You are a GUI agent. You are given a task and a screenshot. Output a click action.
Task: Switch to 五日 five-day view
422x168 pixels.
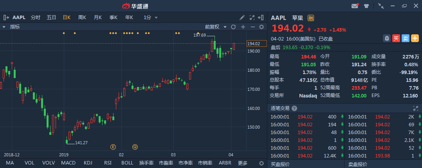click(51, 18)
